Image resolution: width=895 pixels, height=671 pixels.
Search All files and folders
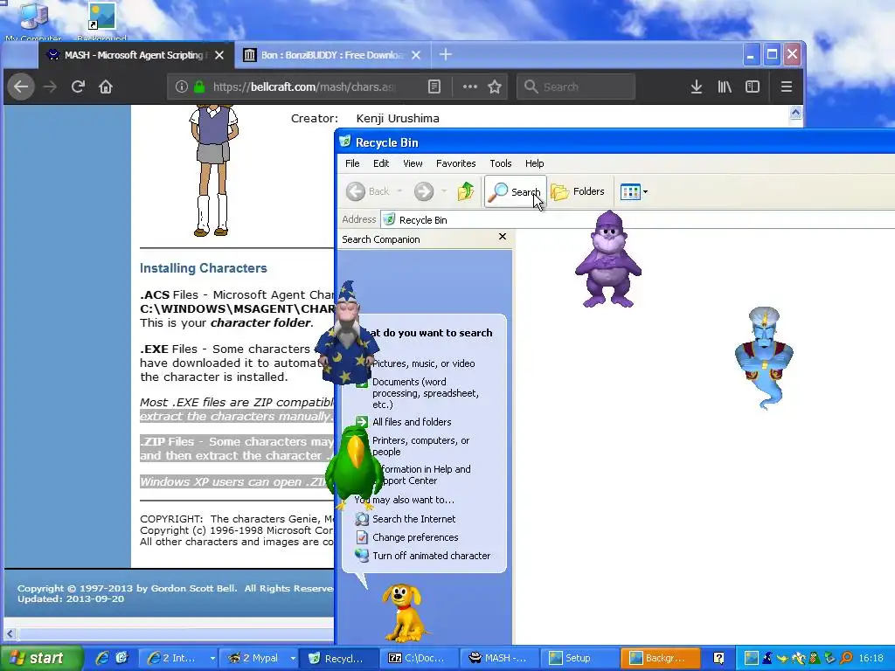tap(412, 422)
